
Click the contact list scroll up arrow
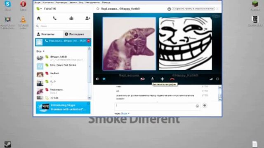click(90, 49)
